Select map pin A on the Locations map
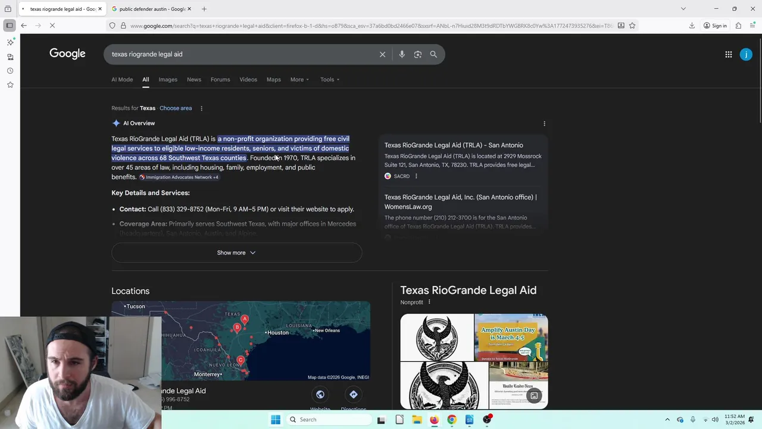 tap(245, 320)
